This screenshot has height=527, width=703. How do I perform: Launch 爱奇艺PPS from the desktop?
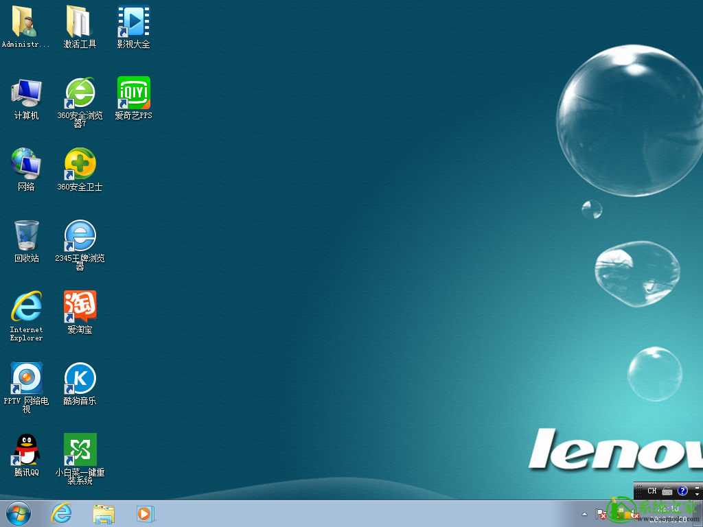(x=134, y=93)
